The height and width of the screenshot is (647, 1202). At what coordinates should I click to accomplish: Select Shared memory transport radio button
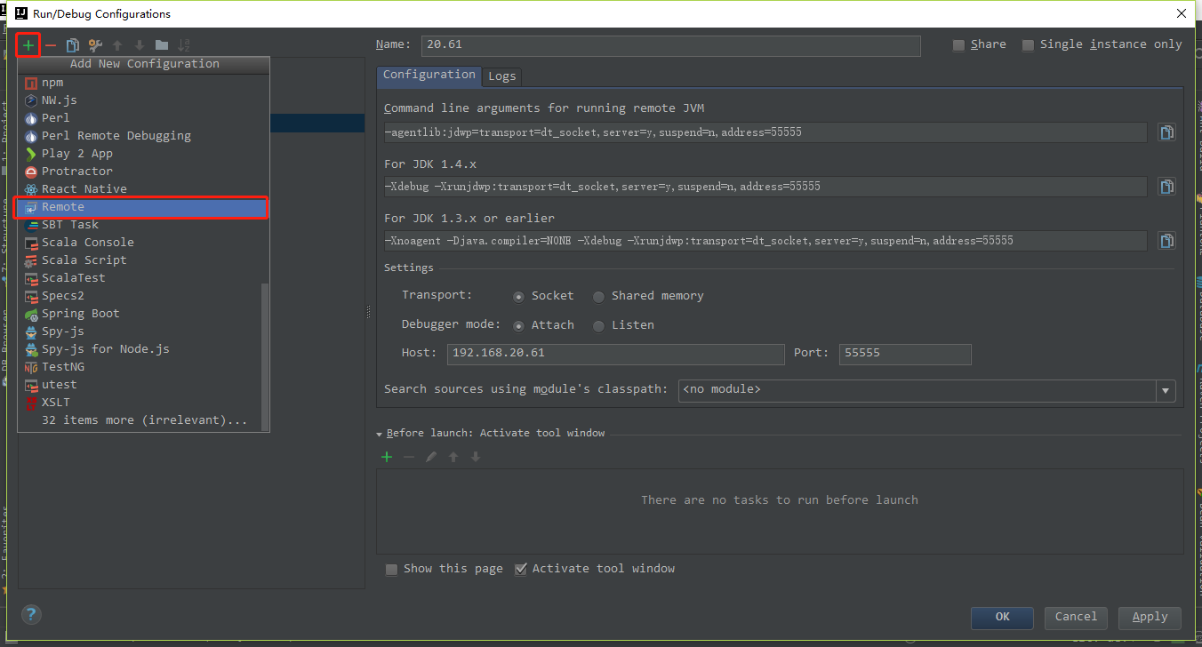tap(598, 297)
